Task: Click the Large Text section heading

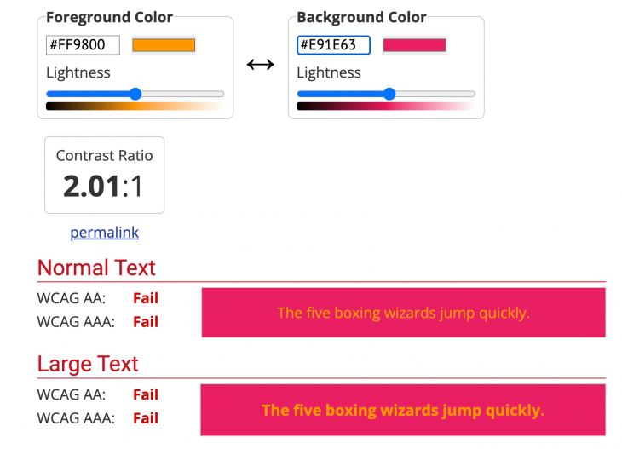Action: (x=88, y=364)
